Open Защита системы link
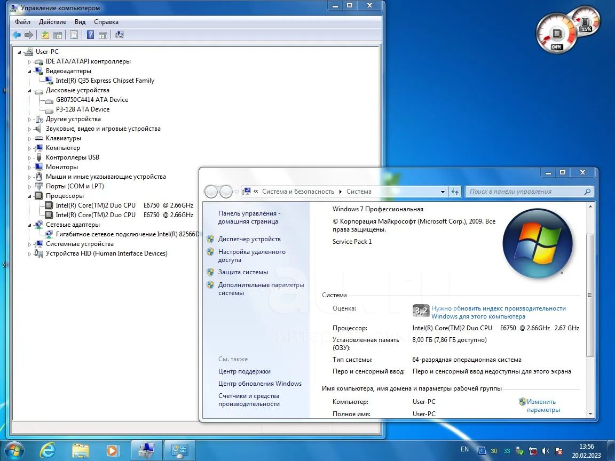 point(243,272)
